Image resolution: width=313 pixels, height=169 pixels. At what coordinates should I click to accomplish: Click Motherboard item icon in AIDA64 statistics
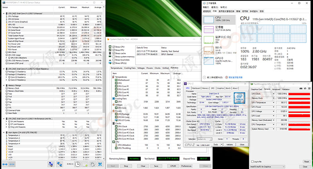point(116,80)
